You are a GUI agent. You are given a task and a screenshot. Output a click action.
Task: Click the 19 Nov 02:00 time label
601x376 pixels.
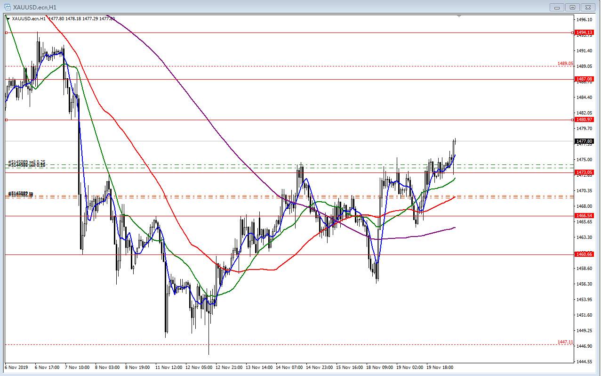point(410,367)
